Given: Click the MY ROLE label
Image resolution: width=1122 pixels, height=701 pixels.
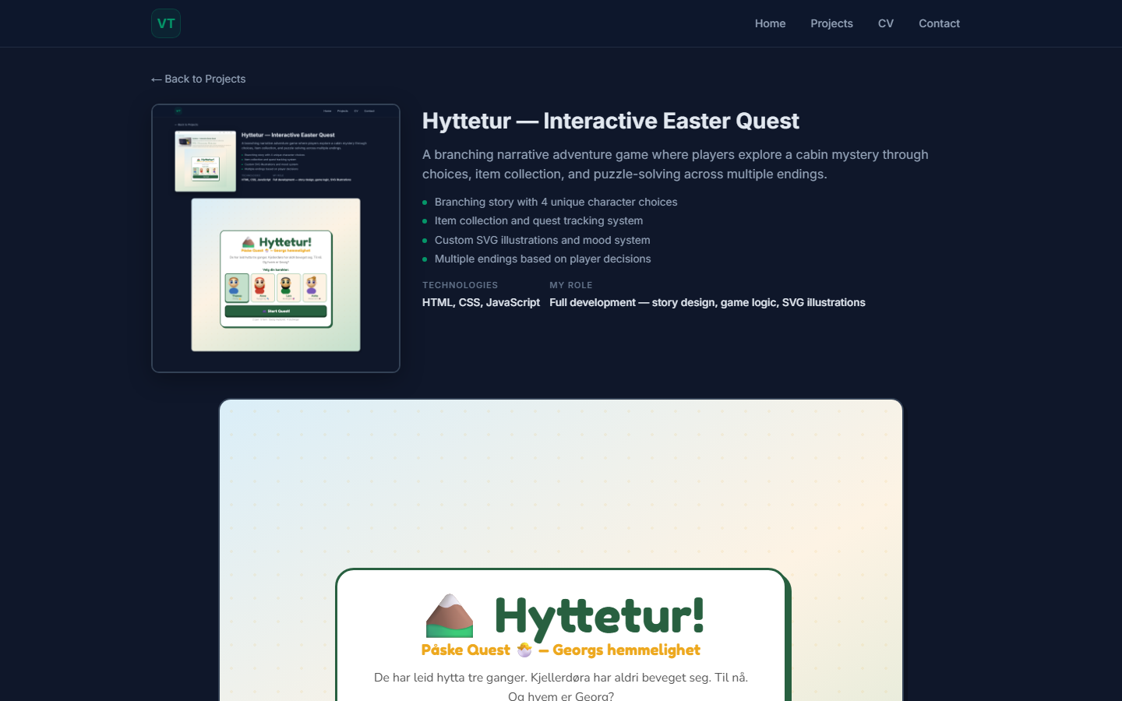Looking at the screenshot, I should click(571, 285).
